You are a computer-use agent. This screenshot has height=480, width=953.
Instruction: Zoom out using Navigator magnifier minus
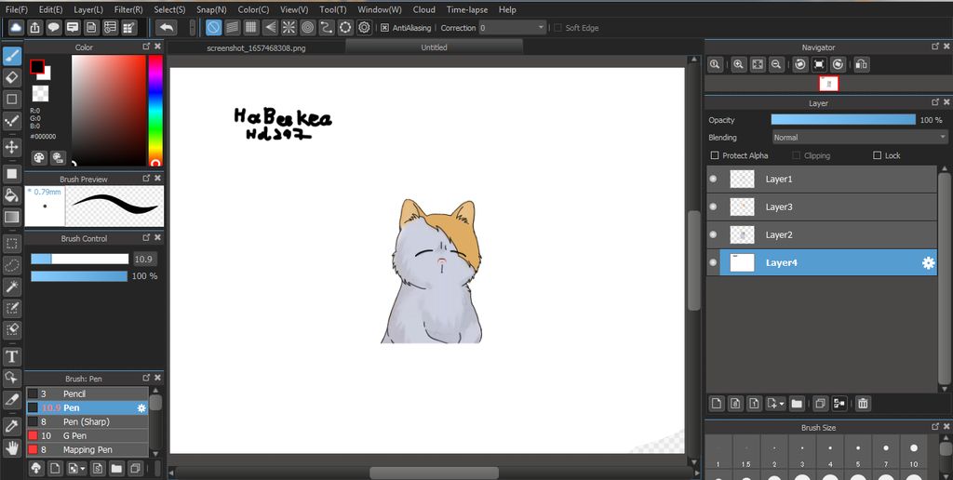[776, 64]
